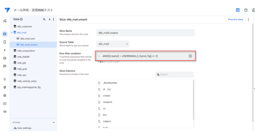Collapse the OPTIONS section chevron

[54, 122]
